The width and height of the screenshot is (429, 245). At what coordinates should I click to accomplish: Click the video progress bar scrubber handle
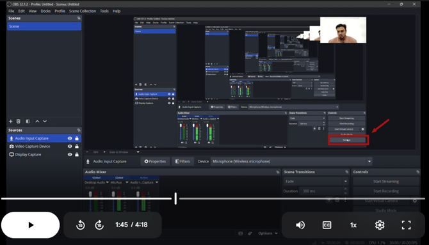point(175,198)
